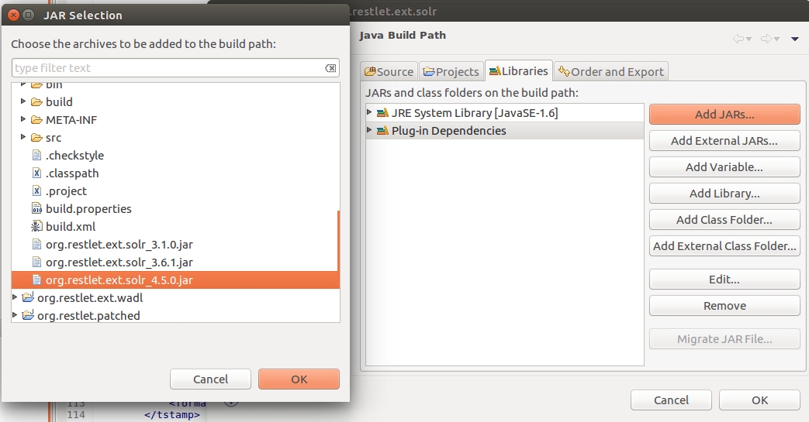Click the .project XML file icon
This screenshot has height=422, width=809.
click(x=36, y=190)
